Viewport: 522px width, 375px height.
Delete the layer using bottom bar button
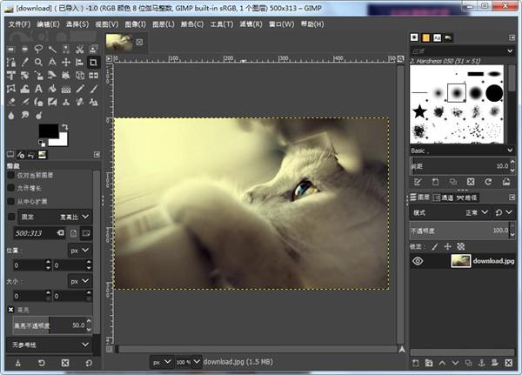[508, 363]
